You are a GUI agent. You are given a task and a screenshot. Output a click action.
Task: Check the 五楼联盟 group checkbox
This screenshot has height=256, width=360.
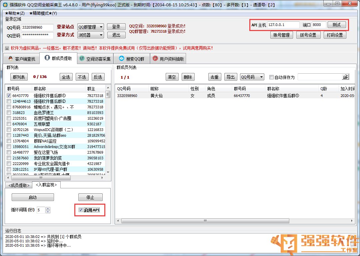coord(9,124)
